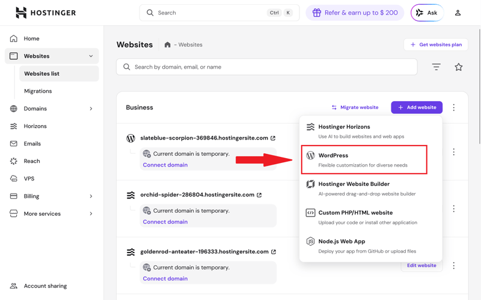This screenshot has width=481, height=300.
Task: Click the favorites star icon
Action: point(459,67)
